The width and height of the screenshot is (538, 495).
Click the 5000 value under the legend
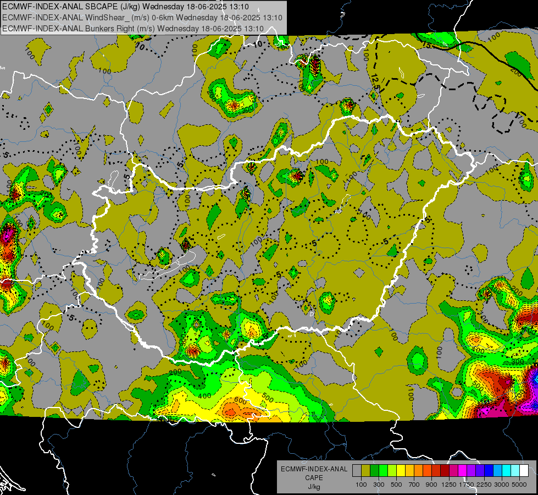click(519, 485)
